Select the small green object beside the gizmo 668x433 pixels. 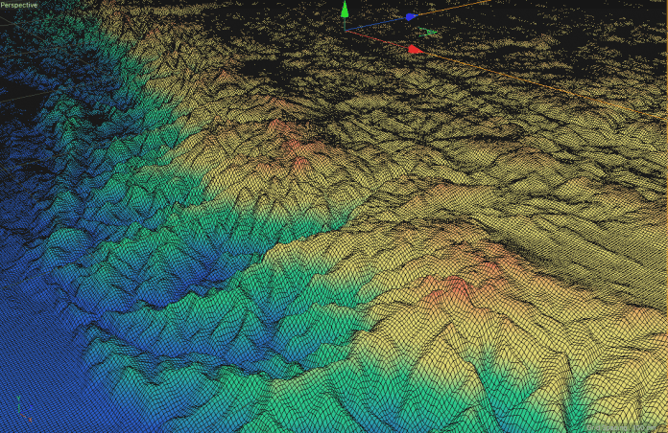tap(429, 34)
